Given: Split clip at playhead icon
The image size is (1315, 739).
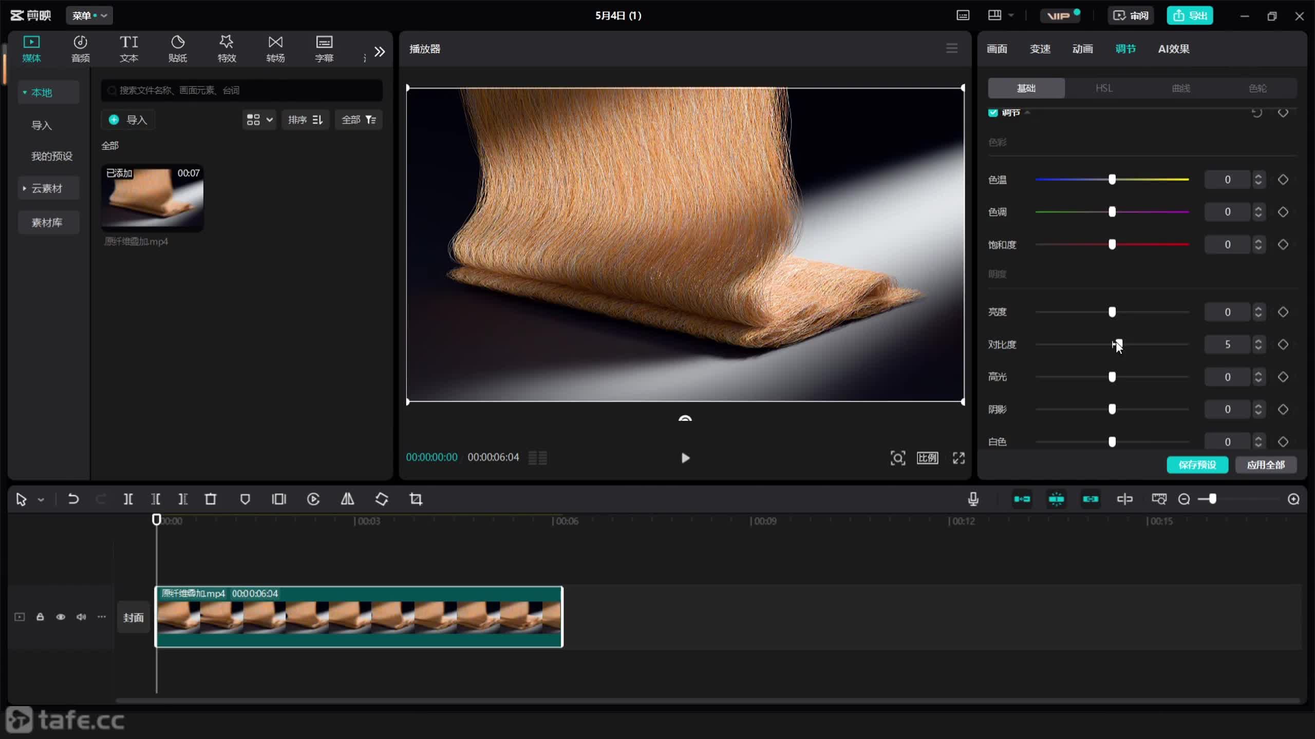Looking at the screenshot, I should pyautogui.click(x=128, y=499).
